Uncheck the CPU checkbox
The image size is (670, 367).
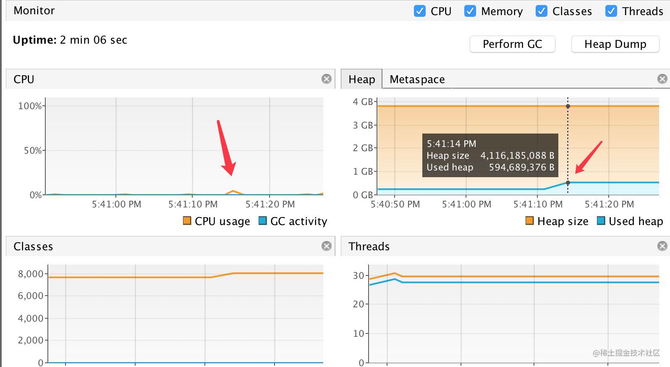click(x=419, y=11)
